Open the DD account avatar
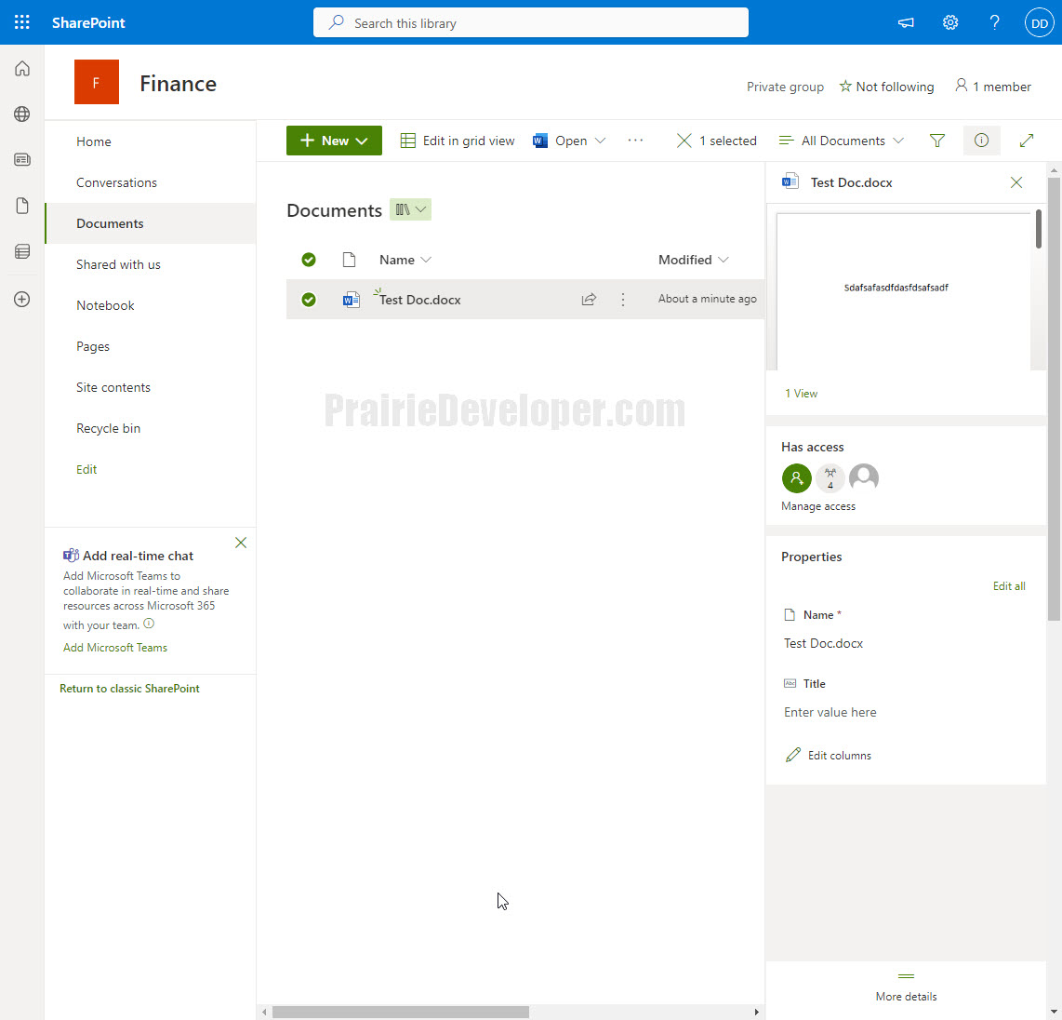Image resolution: width=1062 pixels, height=1020 pixels. pyautogui.click(x=1039, y=23)
